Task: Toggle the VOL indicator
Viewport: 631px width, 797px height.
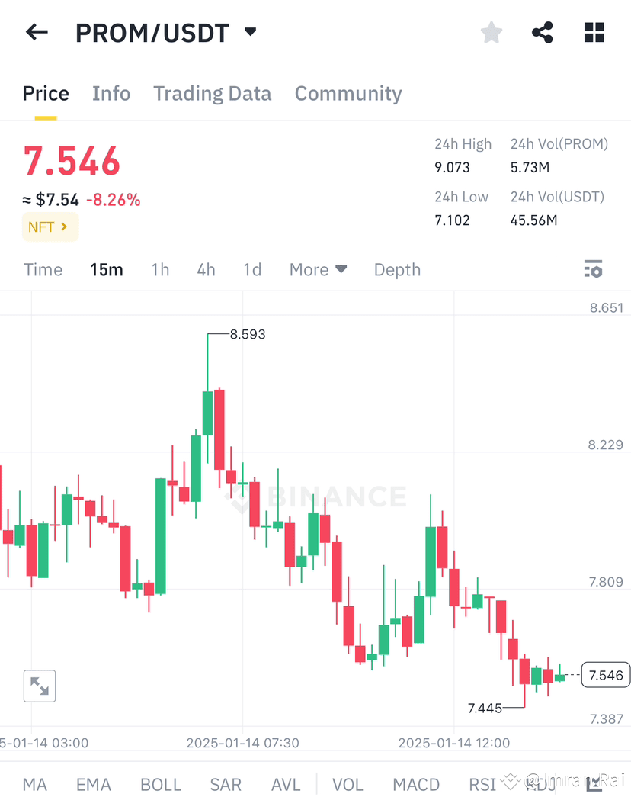Action: [x=348, y=784]
